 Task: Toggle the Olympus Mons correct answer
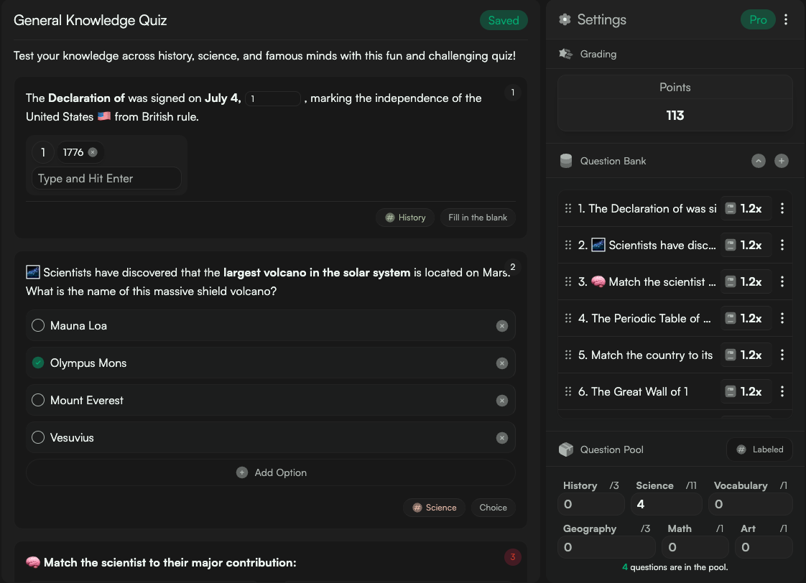click(38, 363)
